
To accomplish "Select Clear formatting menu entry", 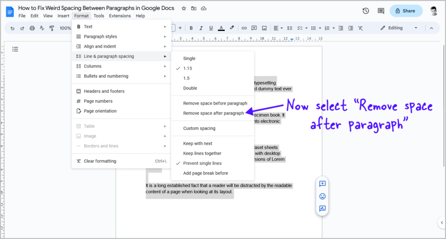I will (122, 161).
